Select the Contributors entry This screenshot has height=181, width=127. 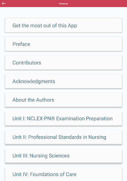(64, 63)
